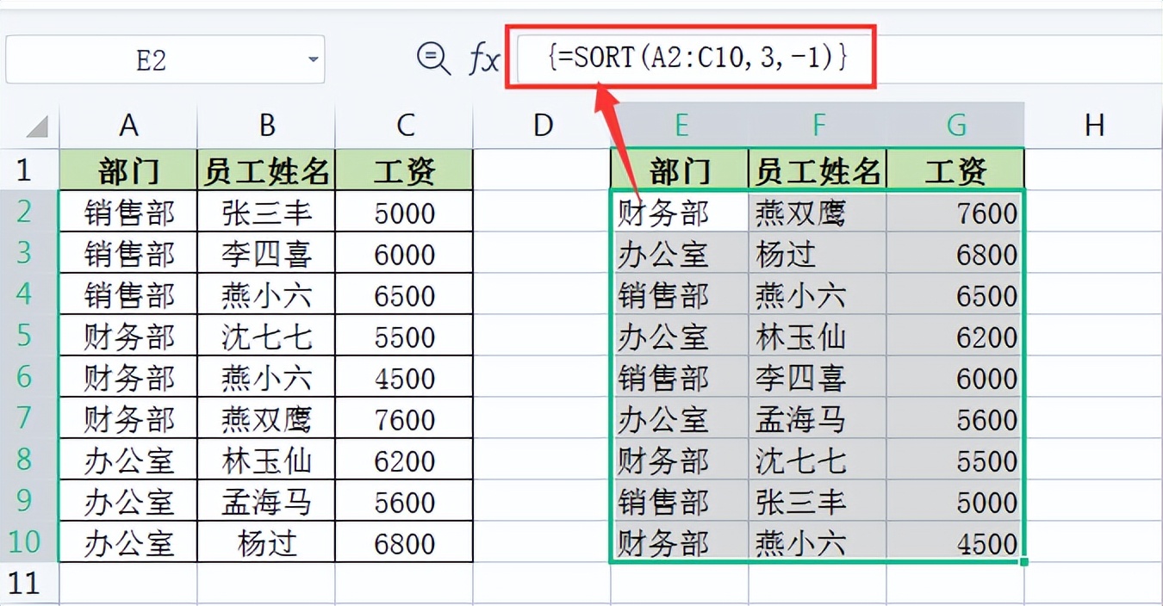
Task: Select row 11 header
Action: pyautogui.click(x=26, y=584)
